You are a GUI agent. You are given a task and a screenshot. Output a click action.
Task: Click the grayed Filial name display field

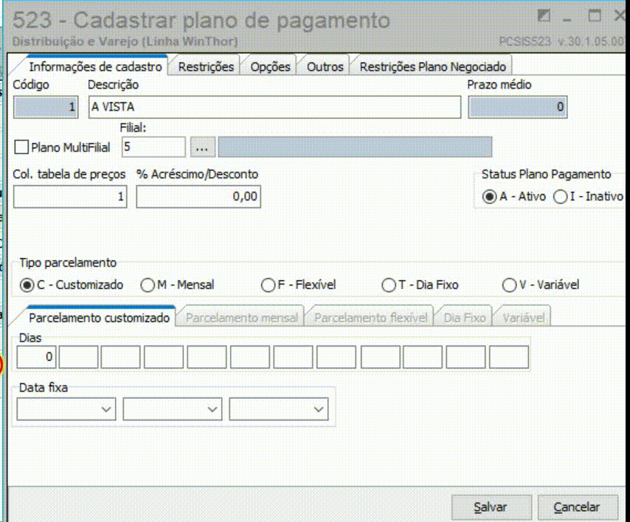pos(355,147)
